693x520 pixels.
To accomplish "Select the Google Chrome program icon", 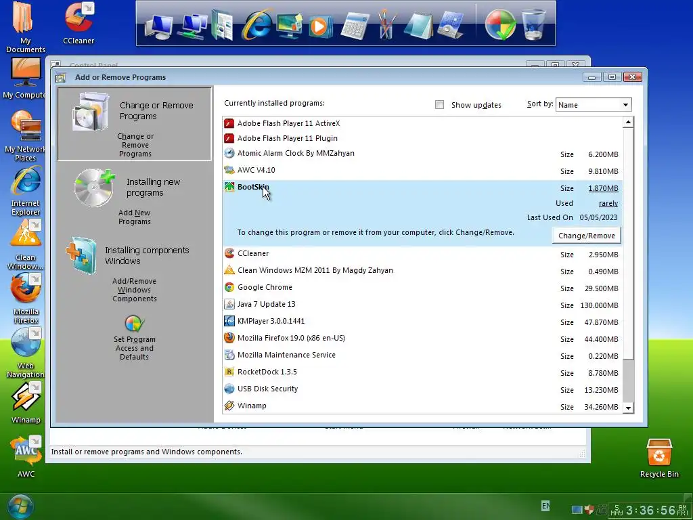I will pos(229,287).
